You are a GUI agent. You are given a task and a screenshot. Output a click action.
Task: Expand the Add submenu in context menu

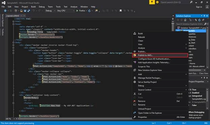[160, 74]
